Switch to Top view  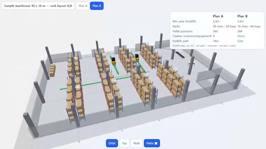pos(124,143)
